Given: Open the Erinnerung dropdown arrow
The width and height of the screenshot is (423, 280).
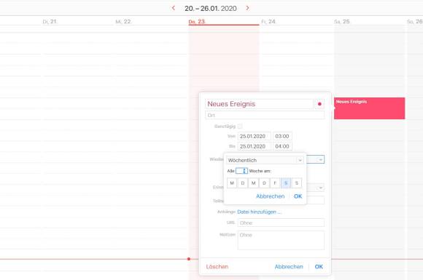Looking at the screenshot, I should click(320, 188).
